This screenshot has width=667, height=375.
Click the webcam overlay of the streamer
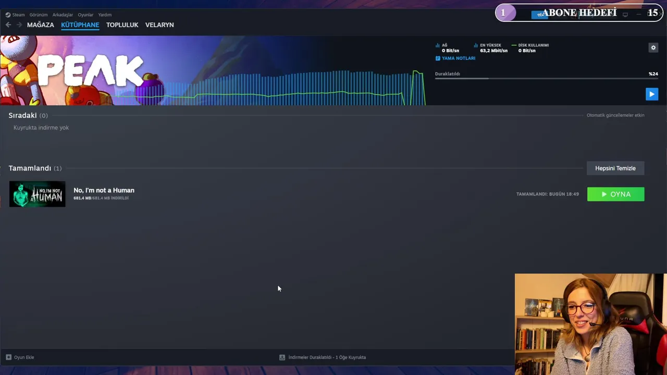tap(591, 324)
